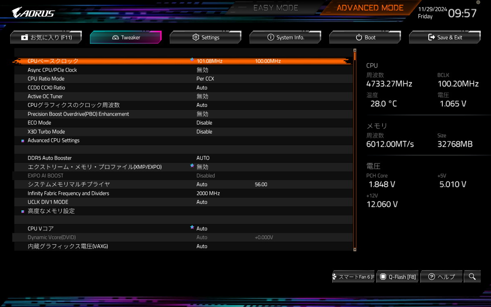This screenshot has width=491, height=307.
Task: Click the star beside CPUベースクロック value
Action: [192, 60]
